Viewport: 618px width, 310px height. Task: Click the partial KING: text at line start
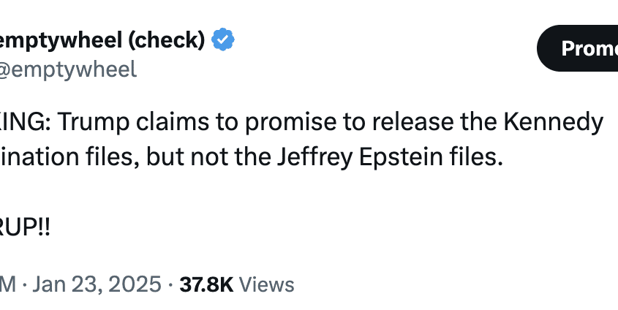coord(26,122)
